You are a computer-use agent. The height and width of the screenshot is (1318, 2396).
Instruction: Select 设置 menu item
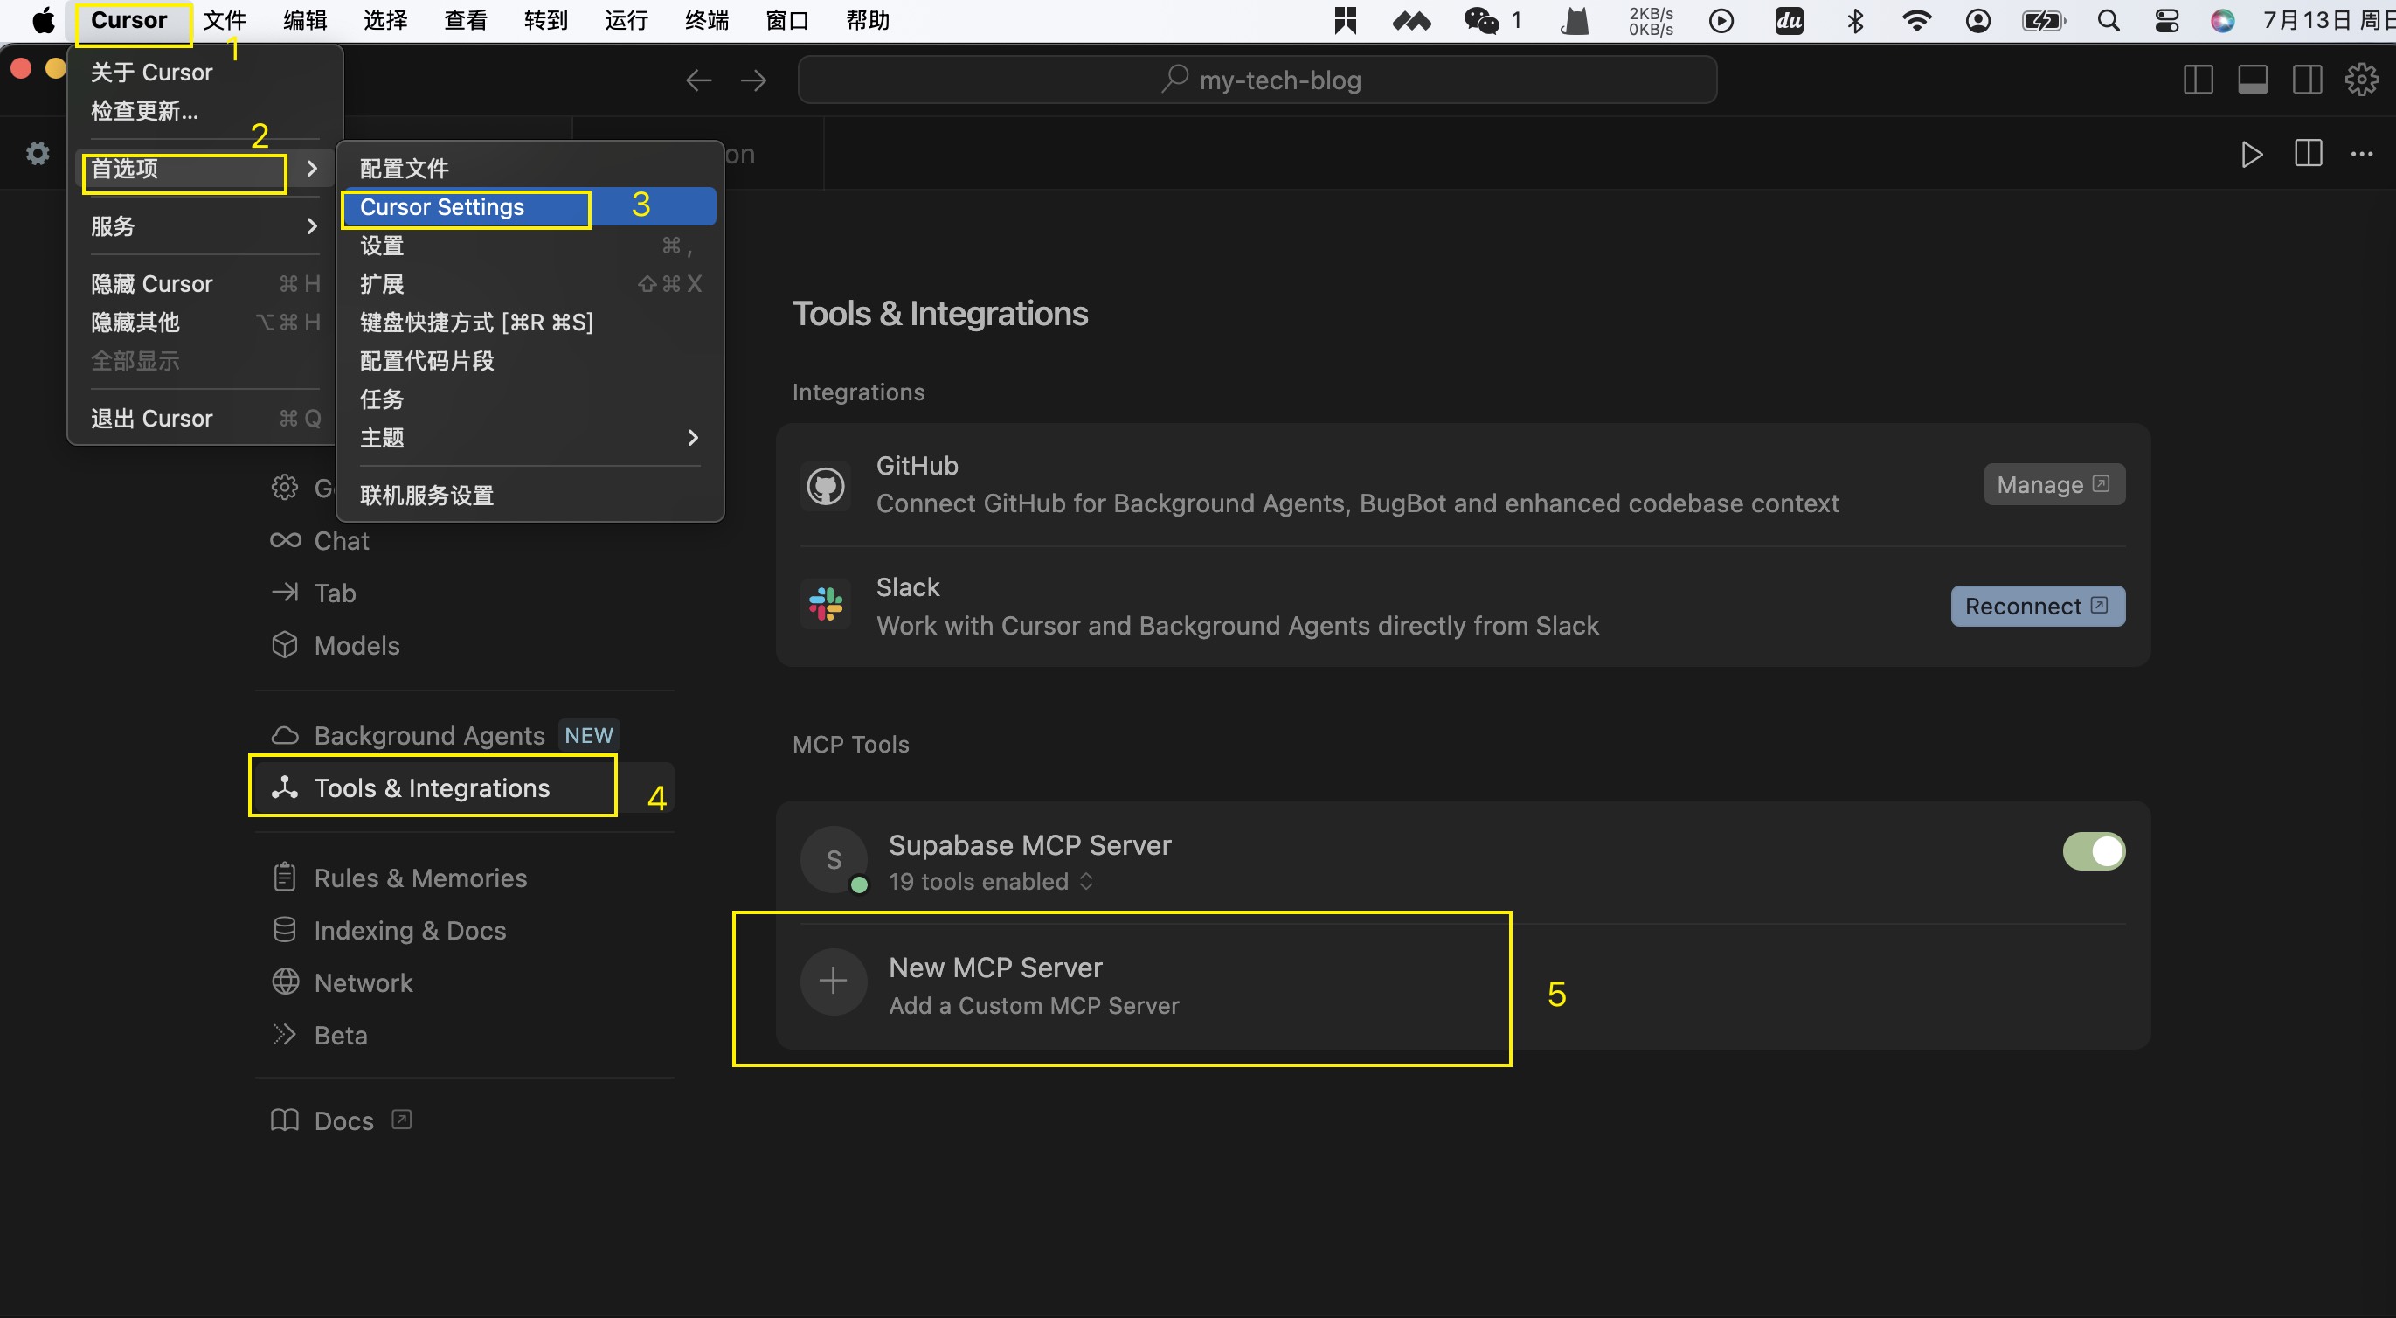[530, 246]
